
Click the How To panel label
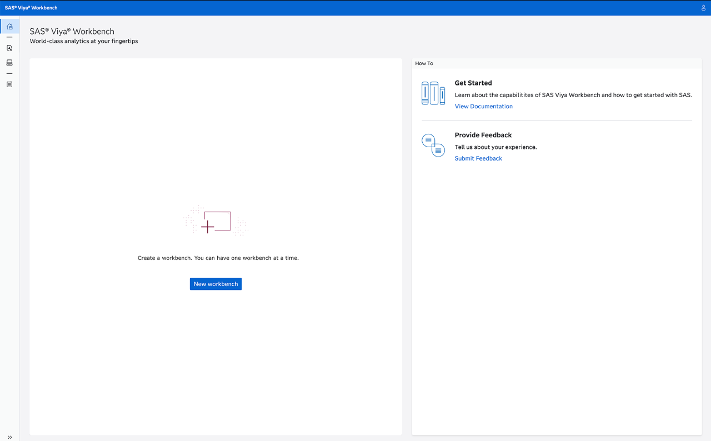tap(424, 63)
